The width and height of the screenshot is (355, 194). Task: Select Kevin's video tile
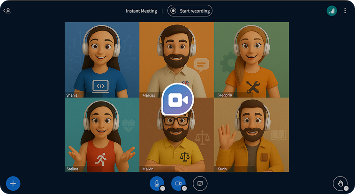[x=251, y=135]
